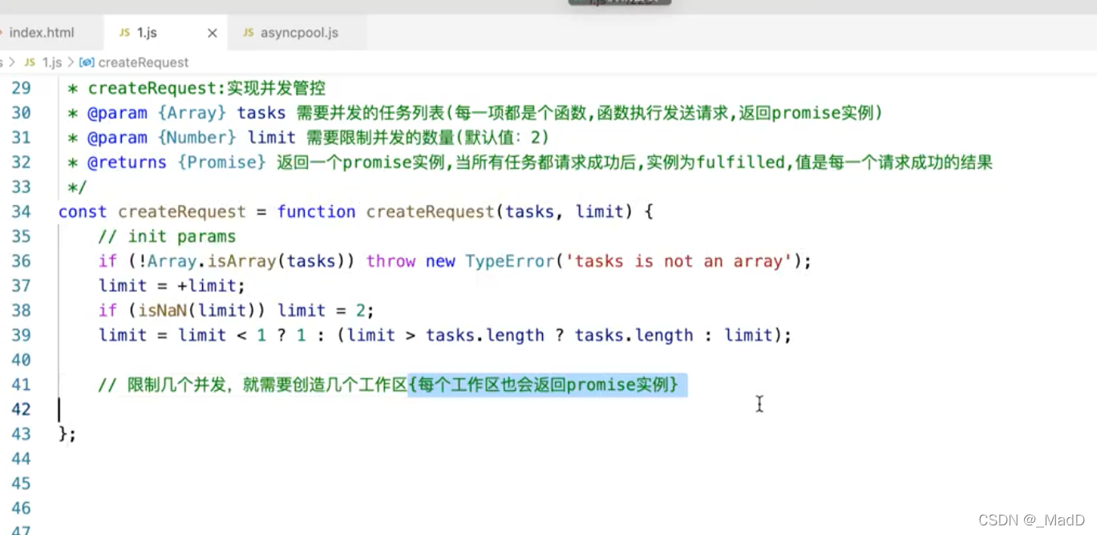Click 1.js in the breadcrumb path
This screenshot has width=1097, height=535.
coord(52,62)
